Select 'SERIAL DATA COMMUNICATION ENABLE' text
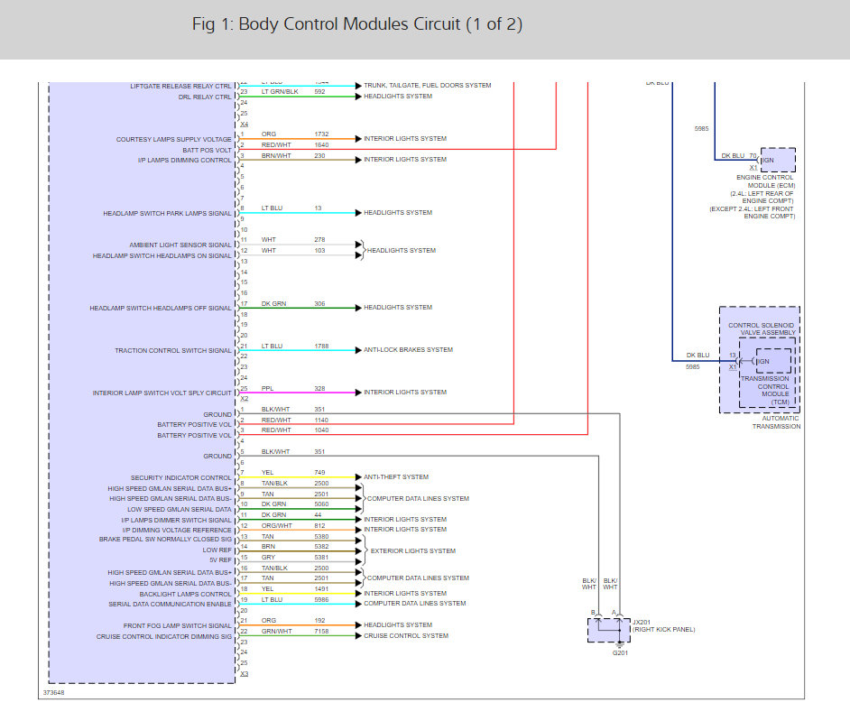 click(170, 604)
